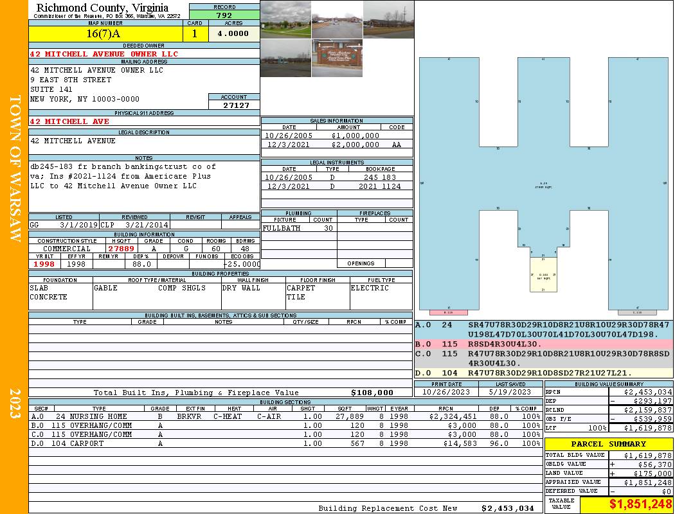Click the FULLBATH plumbing fixture entry
675x514 pixels.
point(282,228)
